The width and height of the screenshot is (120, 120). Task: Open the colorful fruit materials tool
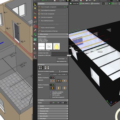click(35, 17)
